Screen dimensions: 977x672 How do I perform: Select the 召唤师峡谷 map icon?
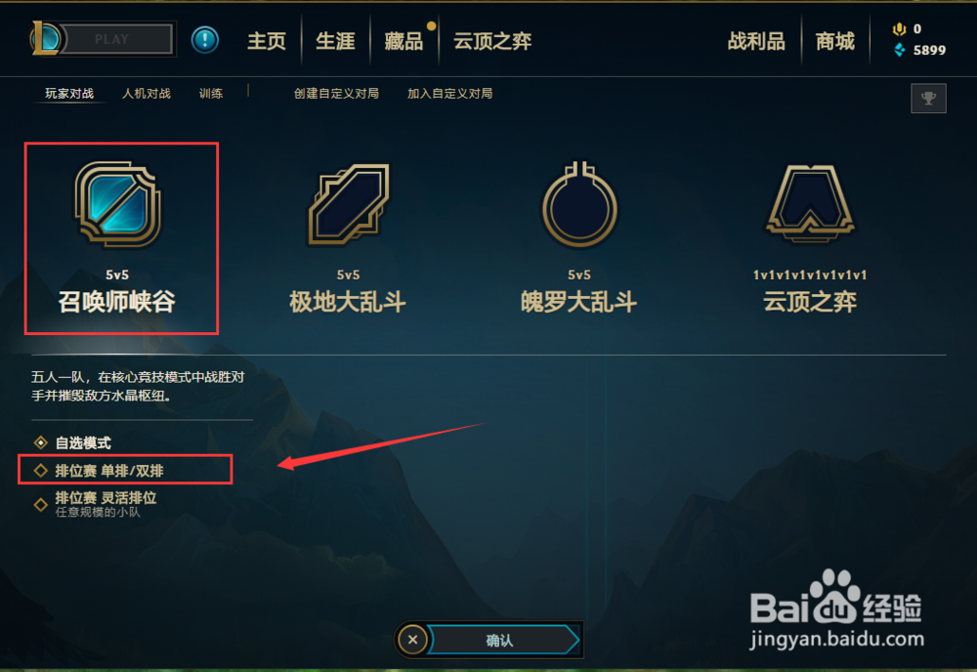pos(118,205)
